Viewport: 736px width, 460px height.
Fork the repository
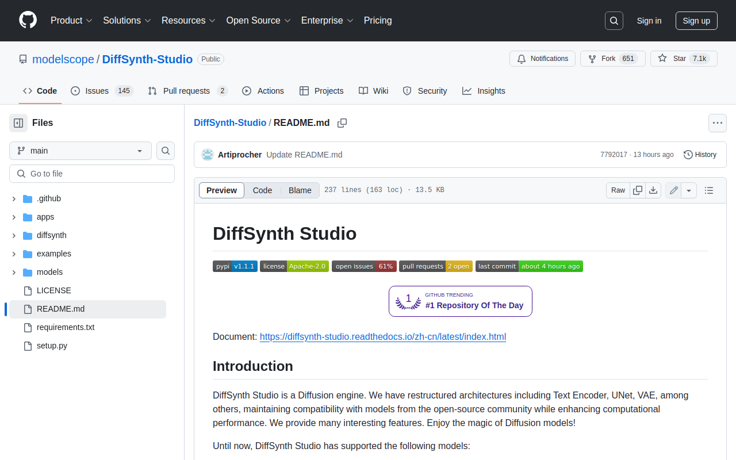click(x=613, y=59)
